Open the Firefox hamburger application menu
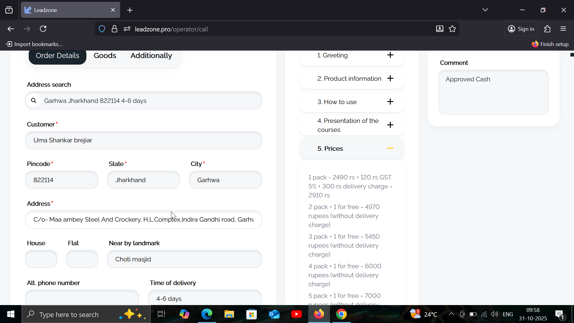Screen dimensions: 574x323 tap(563, 29)
